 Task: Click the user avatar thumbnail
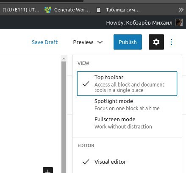[x=179, y=22]
